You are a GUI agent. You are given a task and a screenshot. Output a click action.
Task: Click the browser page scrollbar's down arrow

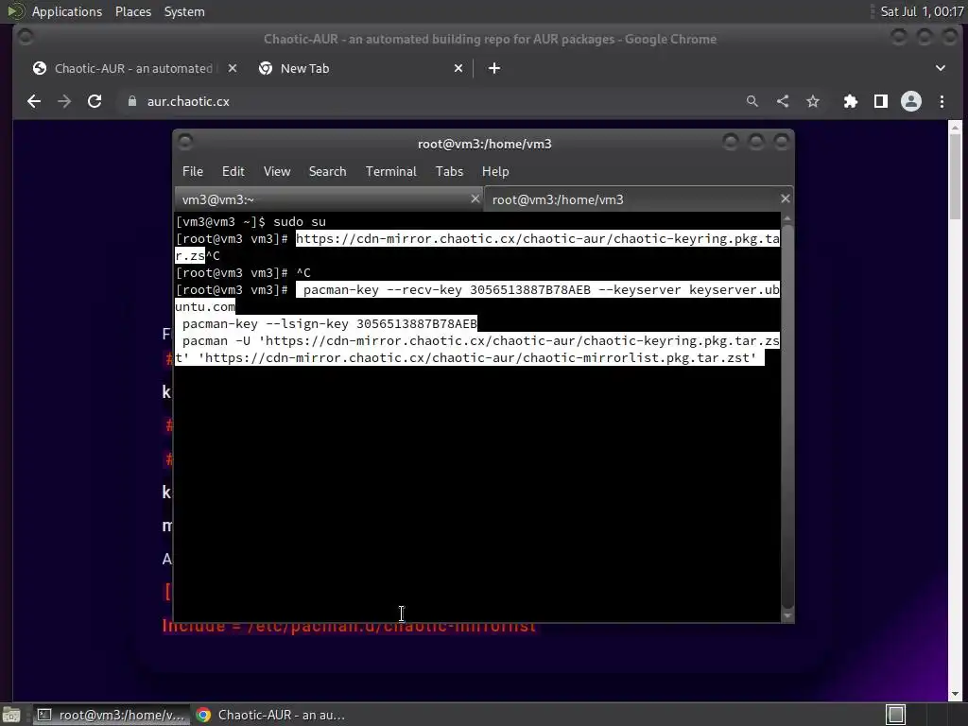click(x=955, y=694)
